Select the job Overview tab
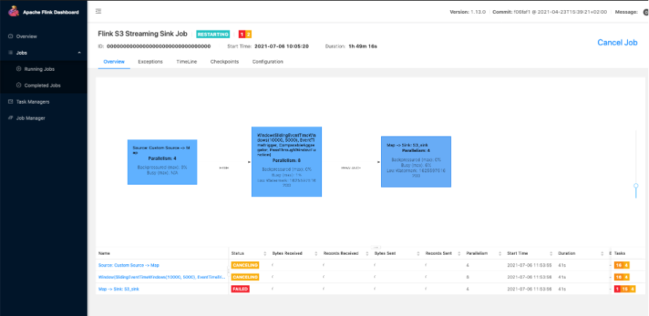Viewport: 649px width, 316px height. [x=114, y=61]
